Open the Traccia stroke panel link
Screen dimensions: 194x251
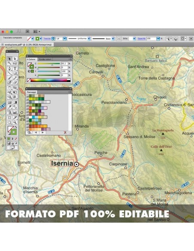(47, 39)
